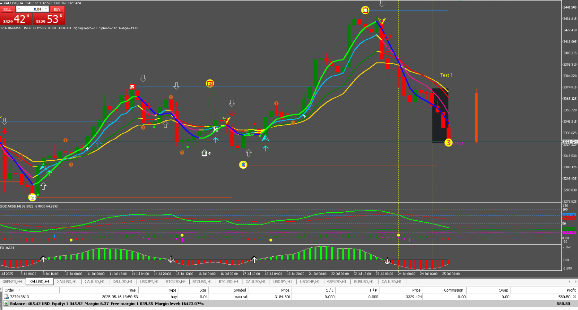
Task: Increase lot volume with the up arrow
Action: click(x=46, y=9)
